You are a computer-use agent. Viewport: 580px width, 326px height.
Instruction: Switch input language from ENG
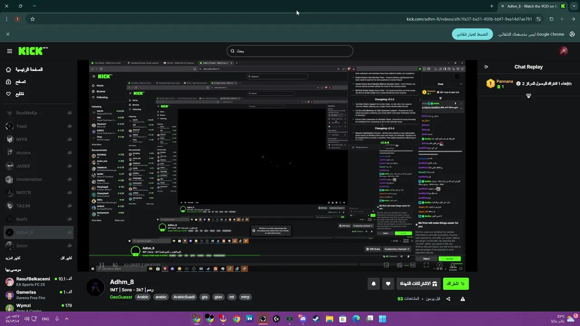[x=45, y=319]
